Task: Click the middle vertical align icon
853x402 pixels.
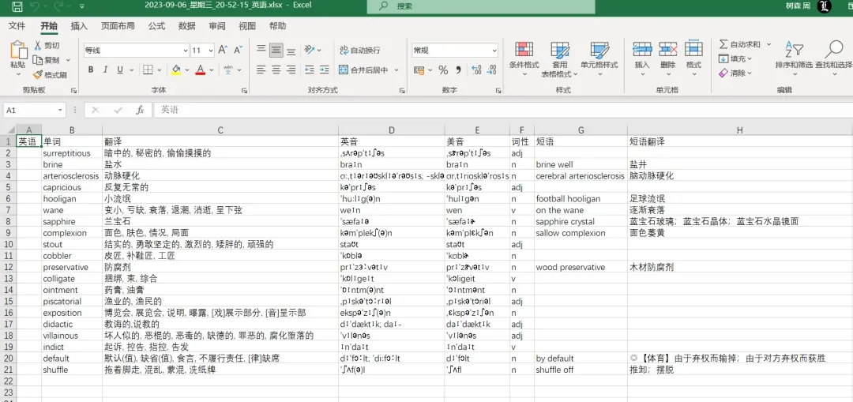Action: pyautogui.click(x=276, y=50)
